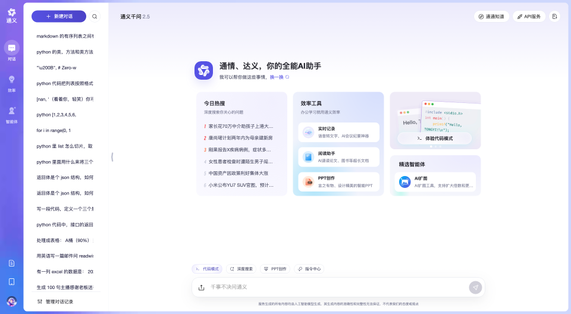Viewport: 571px width, 314px height.
Task: Open conversation 'python 里 list 怎么切片'
Action: [x=65, y=146]
